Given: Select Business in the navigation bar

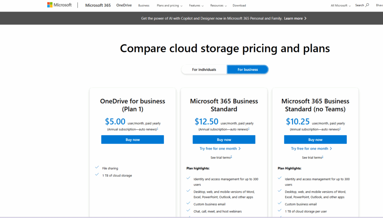Looking at the screenshot, I should (x=144, y=5).
